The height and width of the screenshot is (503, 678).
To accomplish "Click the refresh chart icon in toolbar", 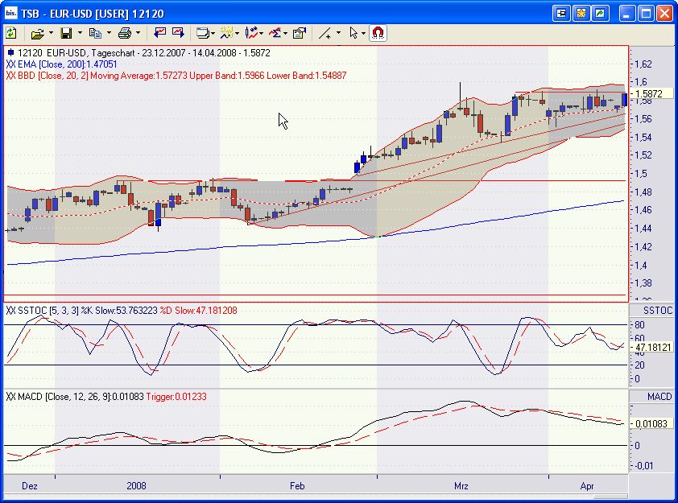I will pyautogui.click(x=11, y=33).
